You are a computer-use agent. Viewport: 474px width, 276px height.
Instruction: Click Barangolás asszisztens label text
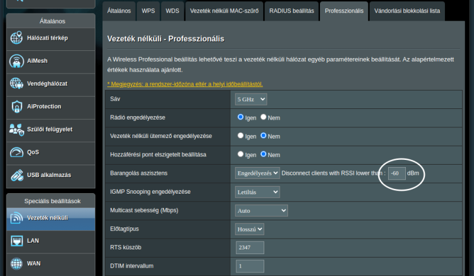coord(139,173)
